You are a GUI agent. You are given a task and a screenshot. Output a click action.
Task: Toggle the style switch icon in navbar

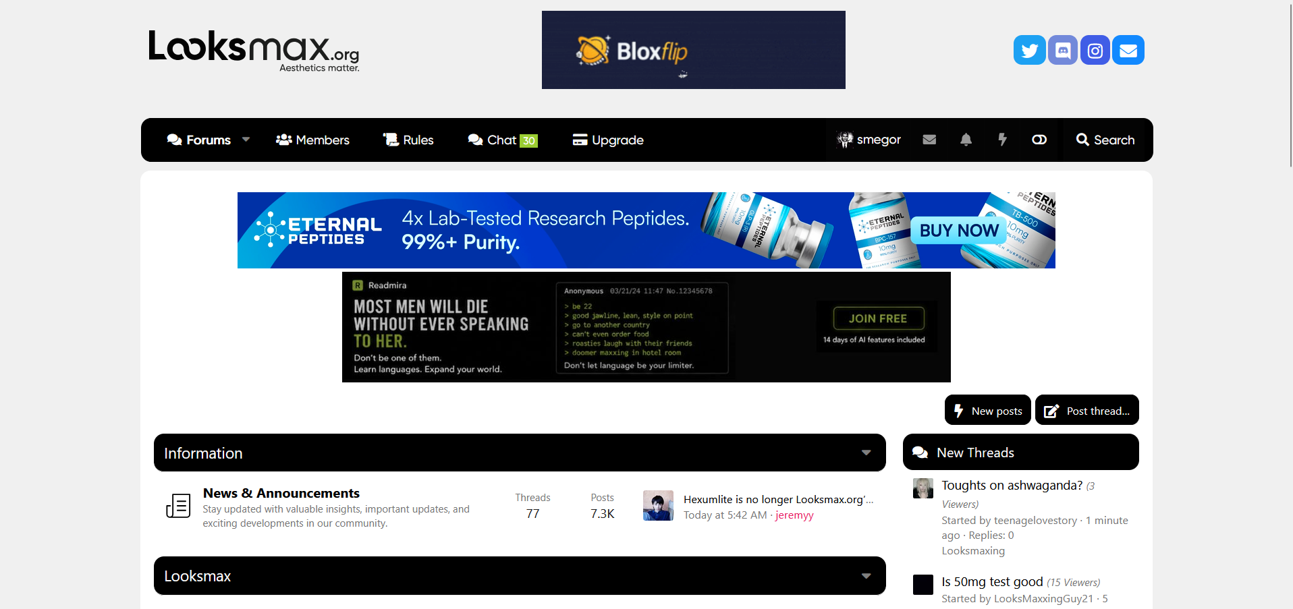click(x=1039, y=140)
